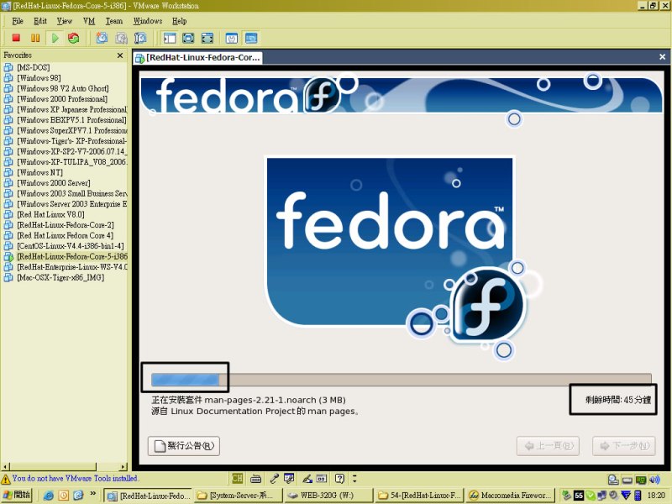Toggle the Favorites sidebar view icon

(x=170, y=38)
